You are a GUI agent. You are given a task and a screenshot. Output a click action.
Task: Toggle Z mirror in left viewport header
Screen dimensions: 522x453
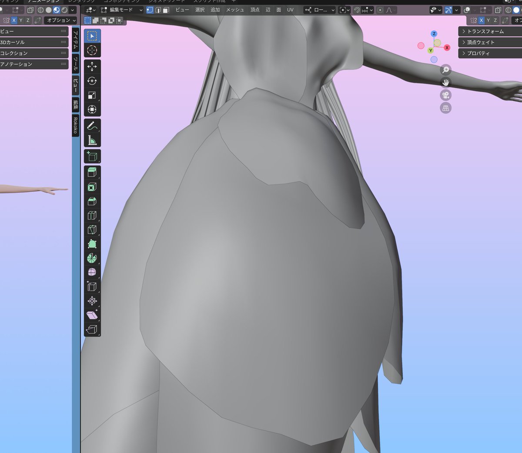click(28, 20)
